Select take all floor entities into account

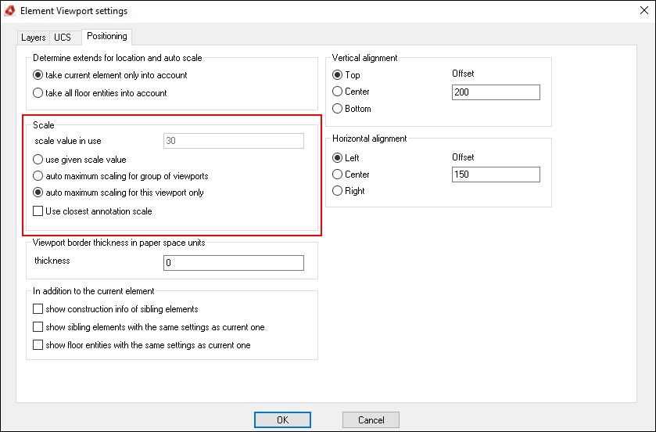click(x=100, y=93)
